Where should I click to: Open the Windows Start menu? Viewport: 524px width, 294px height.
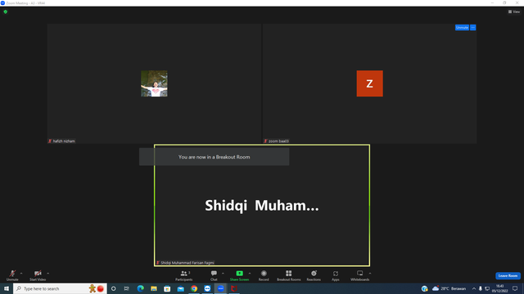coord(7,288)
